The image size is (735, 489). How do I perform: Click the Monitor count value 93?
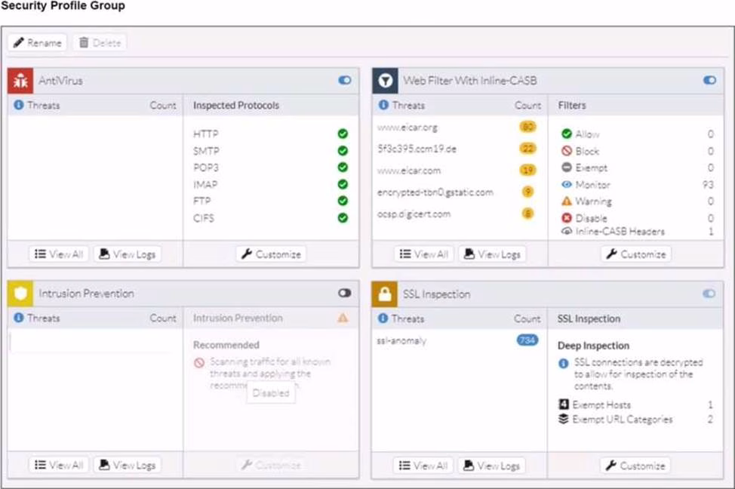(709, 185)
